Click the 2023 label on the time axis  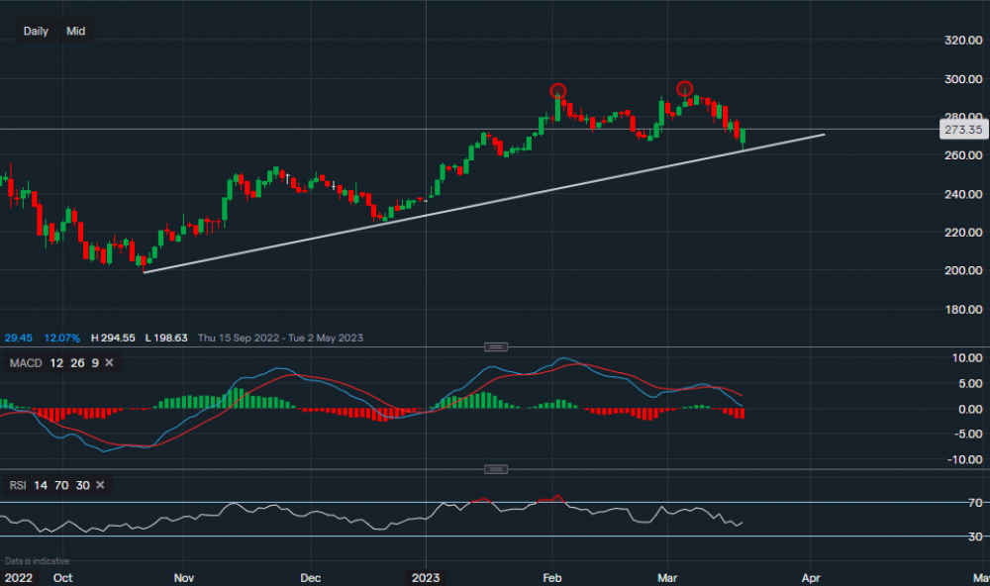coord(426,576)
